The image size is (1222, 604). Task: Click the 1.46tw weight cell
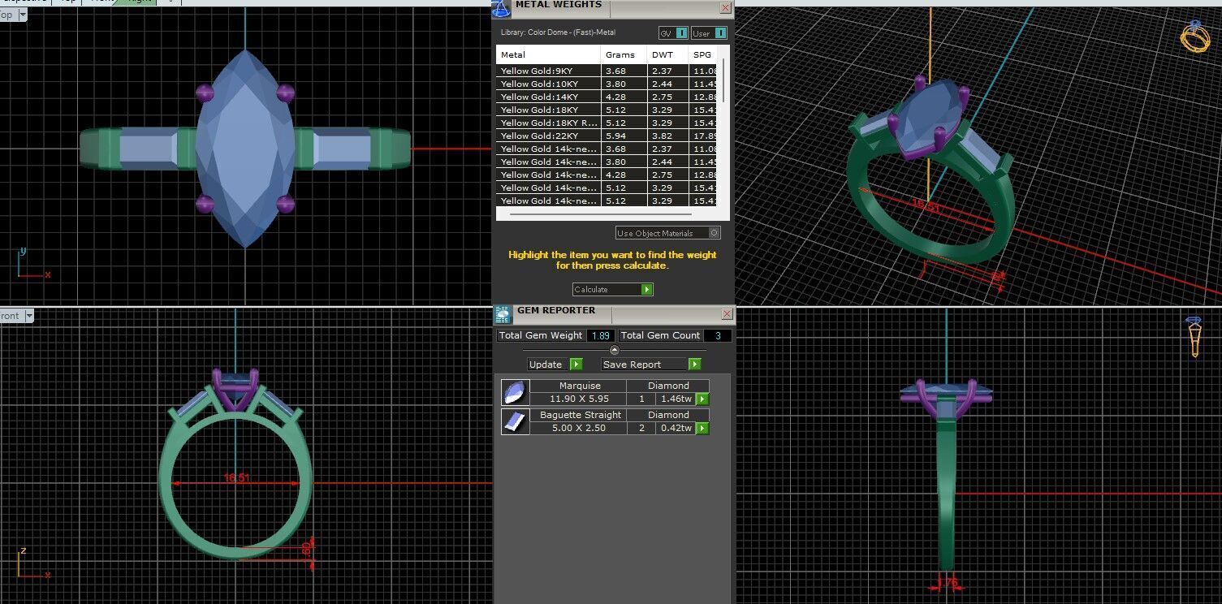point(676,399)
